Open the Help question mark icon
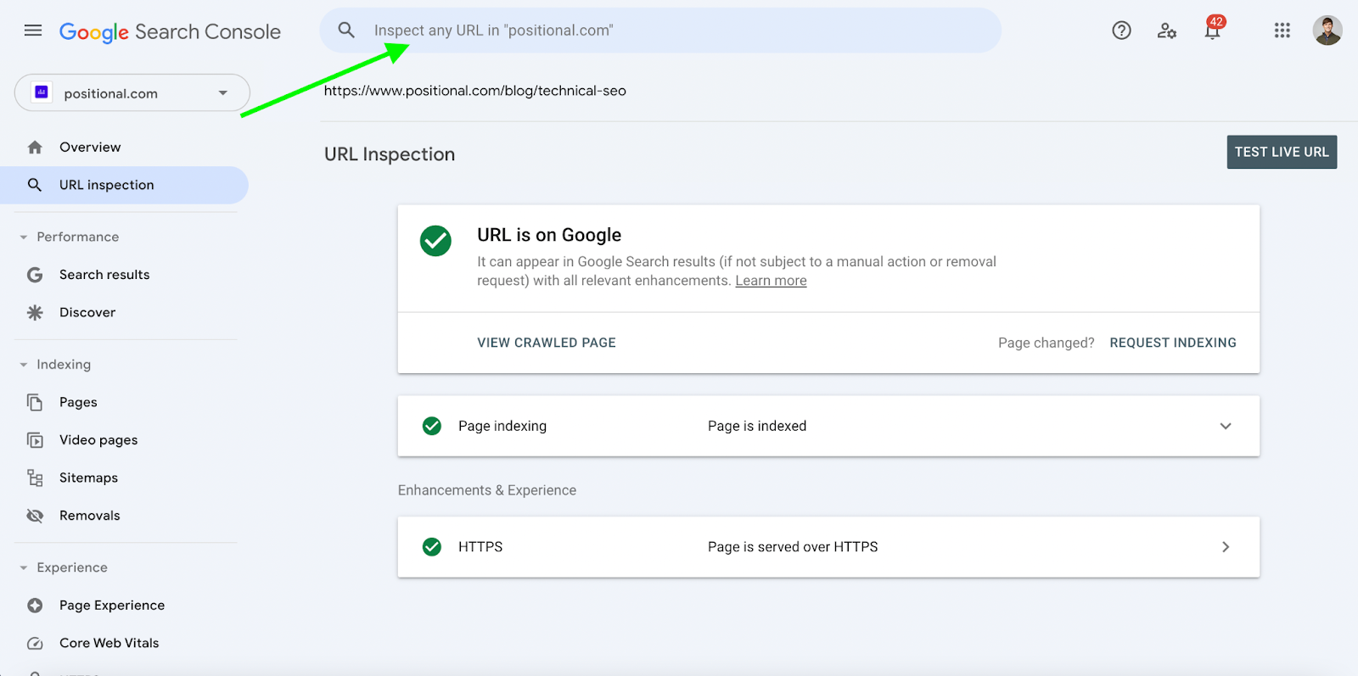The width and height of the screenshot is (1358, 676). pos(1121,31)
